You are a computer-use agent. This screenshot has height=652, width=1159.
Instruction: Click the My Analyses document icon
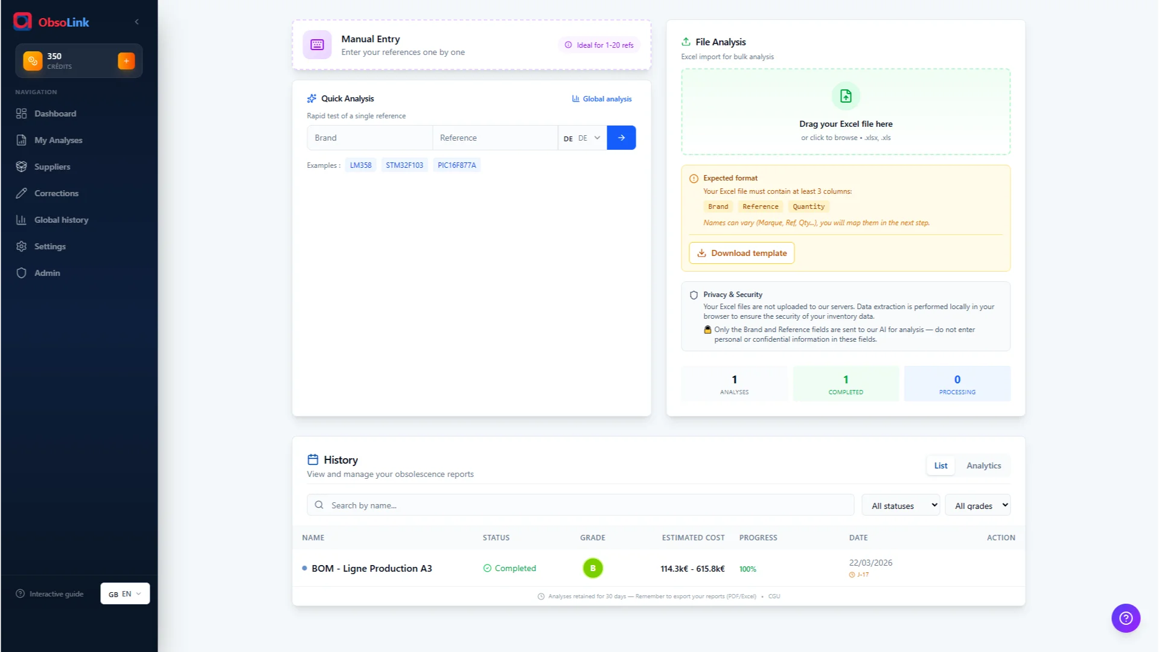pyautogui.click(x=21, y=140)
